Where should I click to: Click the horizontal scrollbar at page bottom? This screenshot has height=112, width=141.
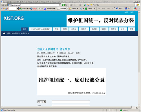click(67, 107)
